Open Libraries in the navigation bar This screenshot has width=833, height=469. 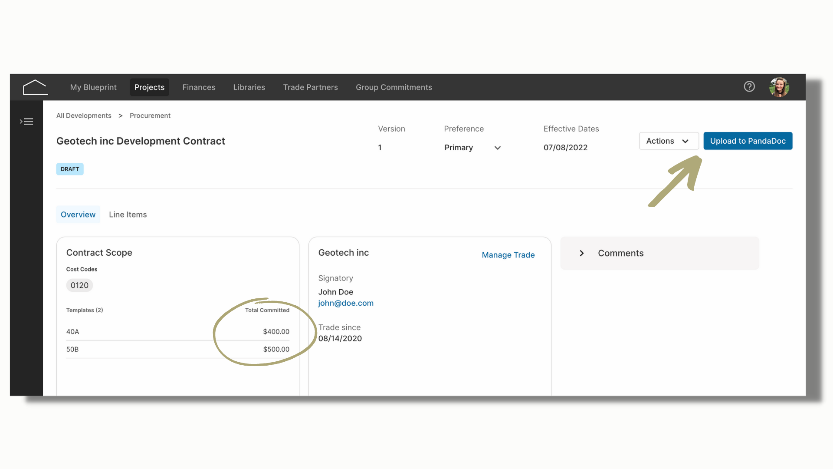tap(249, 87)
